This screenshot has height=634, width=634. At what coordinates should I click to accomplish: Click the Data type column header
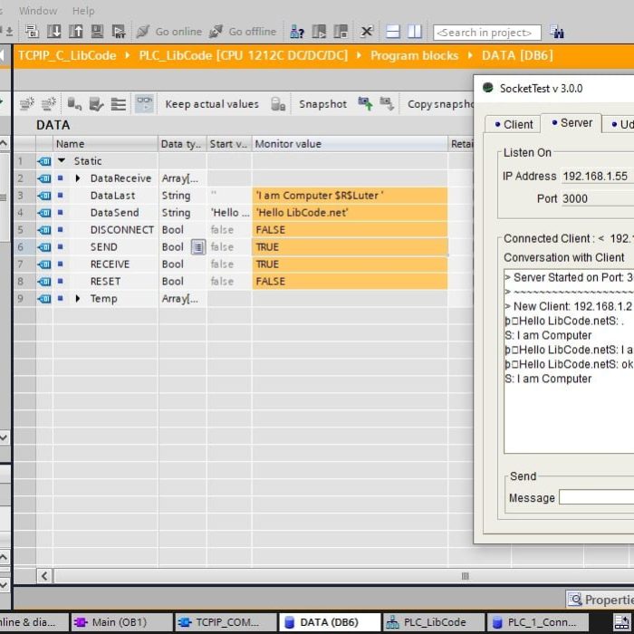(x=182, y=144)
